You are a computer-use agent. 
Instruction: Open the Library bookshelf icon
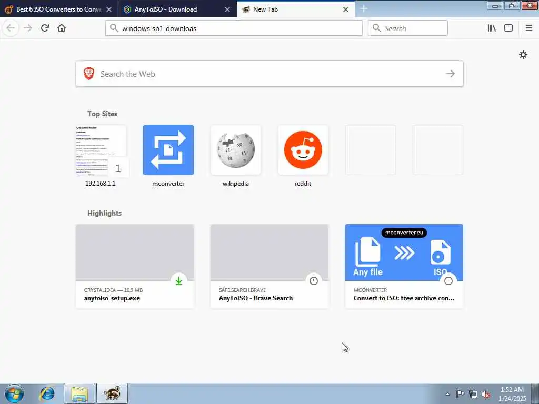click(492, 28)
